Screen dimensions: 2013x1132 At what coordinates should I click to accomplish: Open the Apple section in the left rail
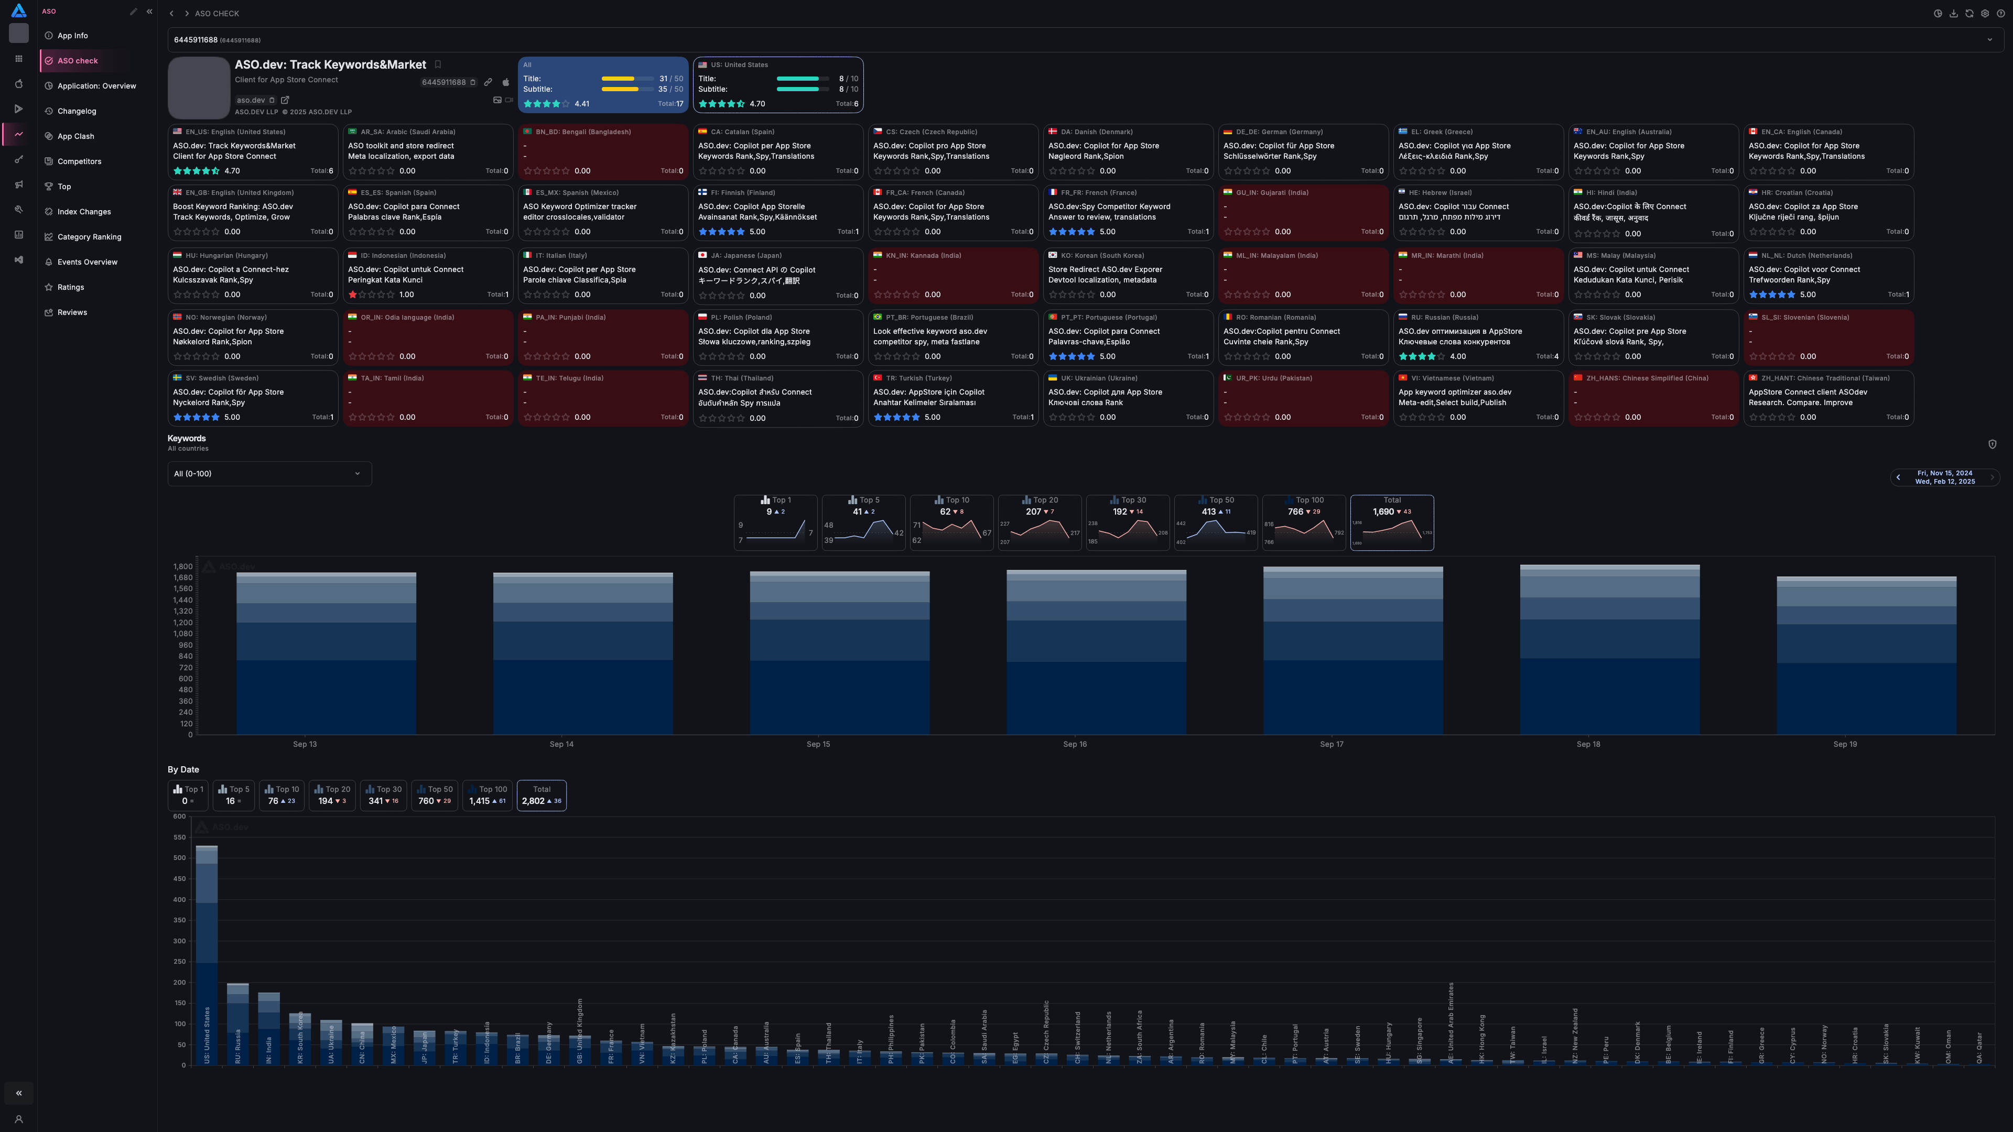pyautogui.click(x=19, y=84)
